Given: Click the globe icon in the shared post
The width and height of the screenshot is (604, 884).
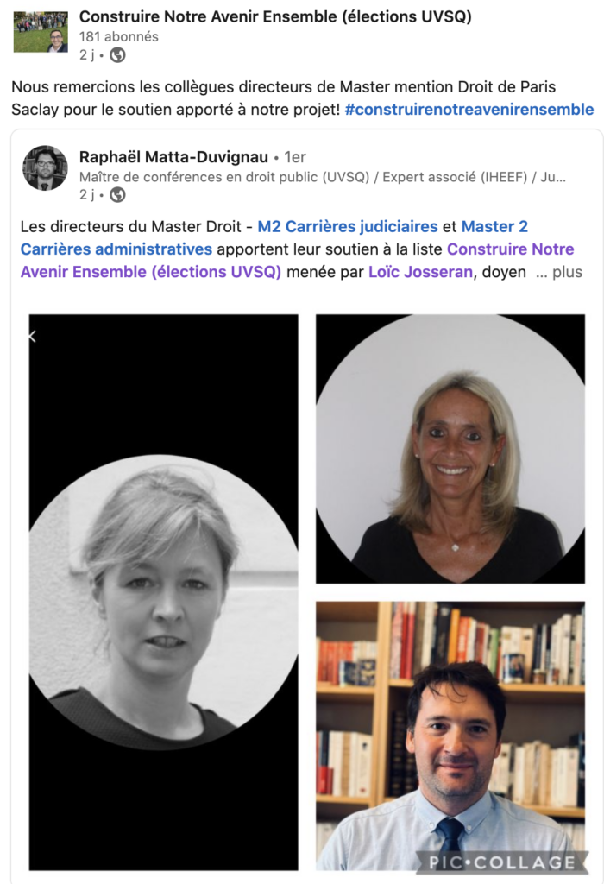Looking at the screenshot, I should (117, 195).
